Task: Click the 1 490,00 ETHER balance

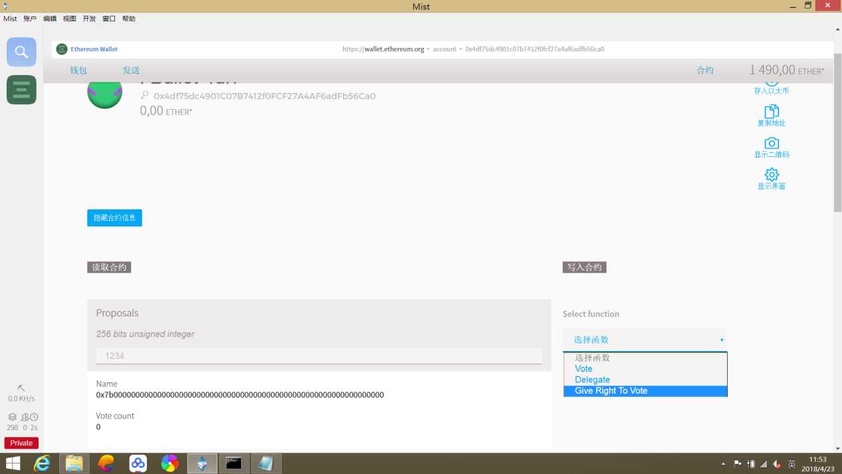Action: 786,70
